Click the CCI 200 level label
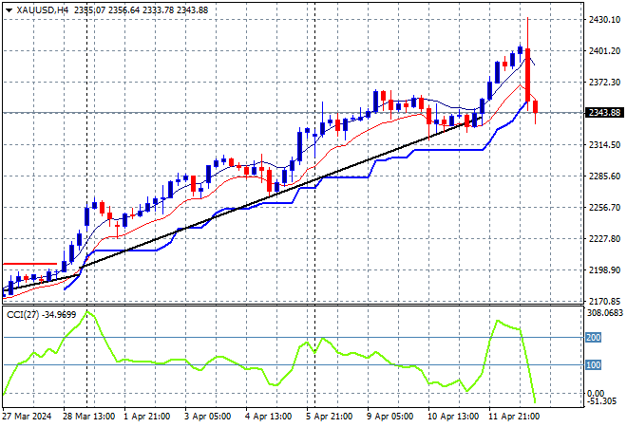Screen dimensions: 627x427 595,337
